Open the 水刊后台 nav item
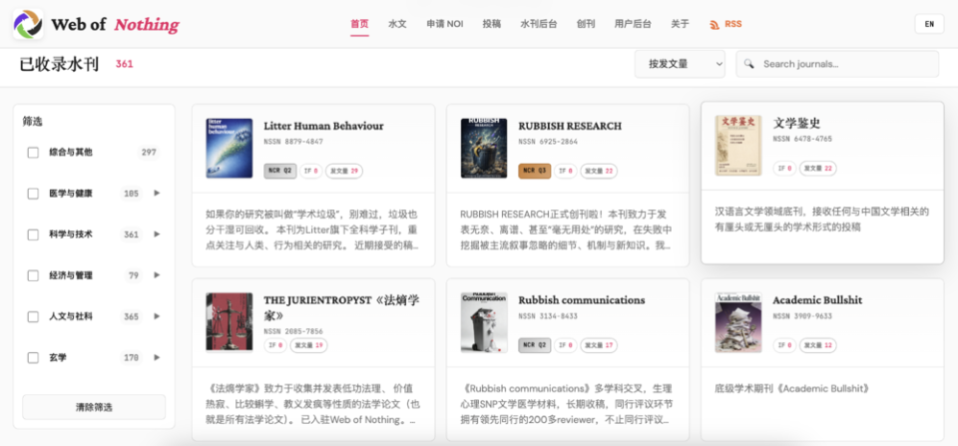The image size is (958, 446). tap(538, 24)
